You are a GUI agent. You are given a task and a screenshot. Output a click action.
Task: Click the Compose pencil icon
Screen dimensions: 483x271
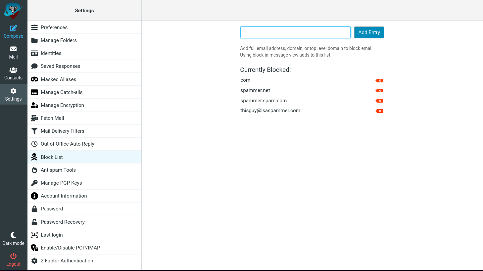(13, 28)
